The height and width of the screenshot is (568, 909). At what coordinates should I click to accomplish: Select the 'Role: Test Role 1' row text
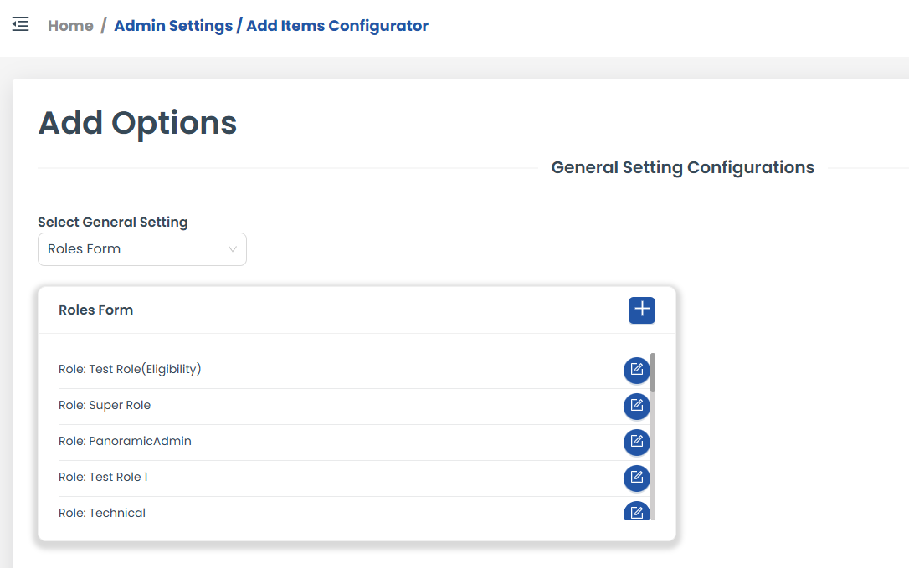tap(103, 477)
